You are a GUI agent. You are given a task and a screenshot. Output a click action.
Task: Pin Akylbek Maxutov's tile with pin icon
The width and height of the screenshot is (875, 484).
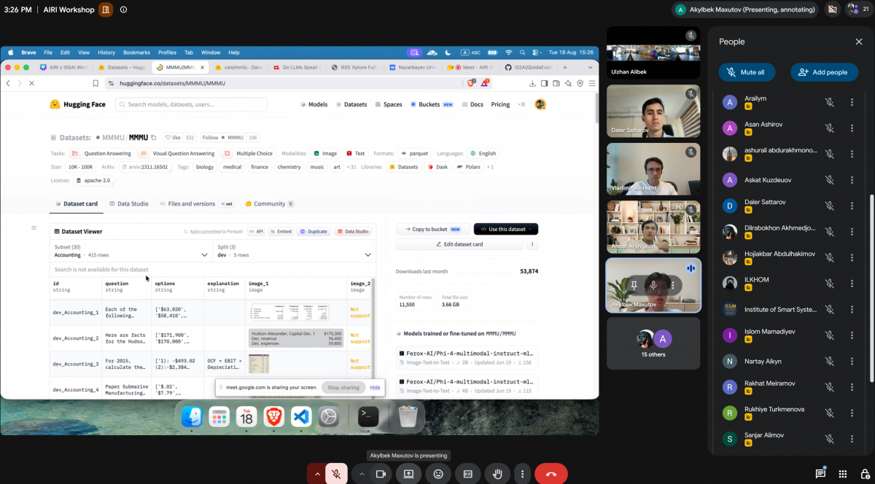(x=634, y=285)
